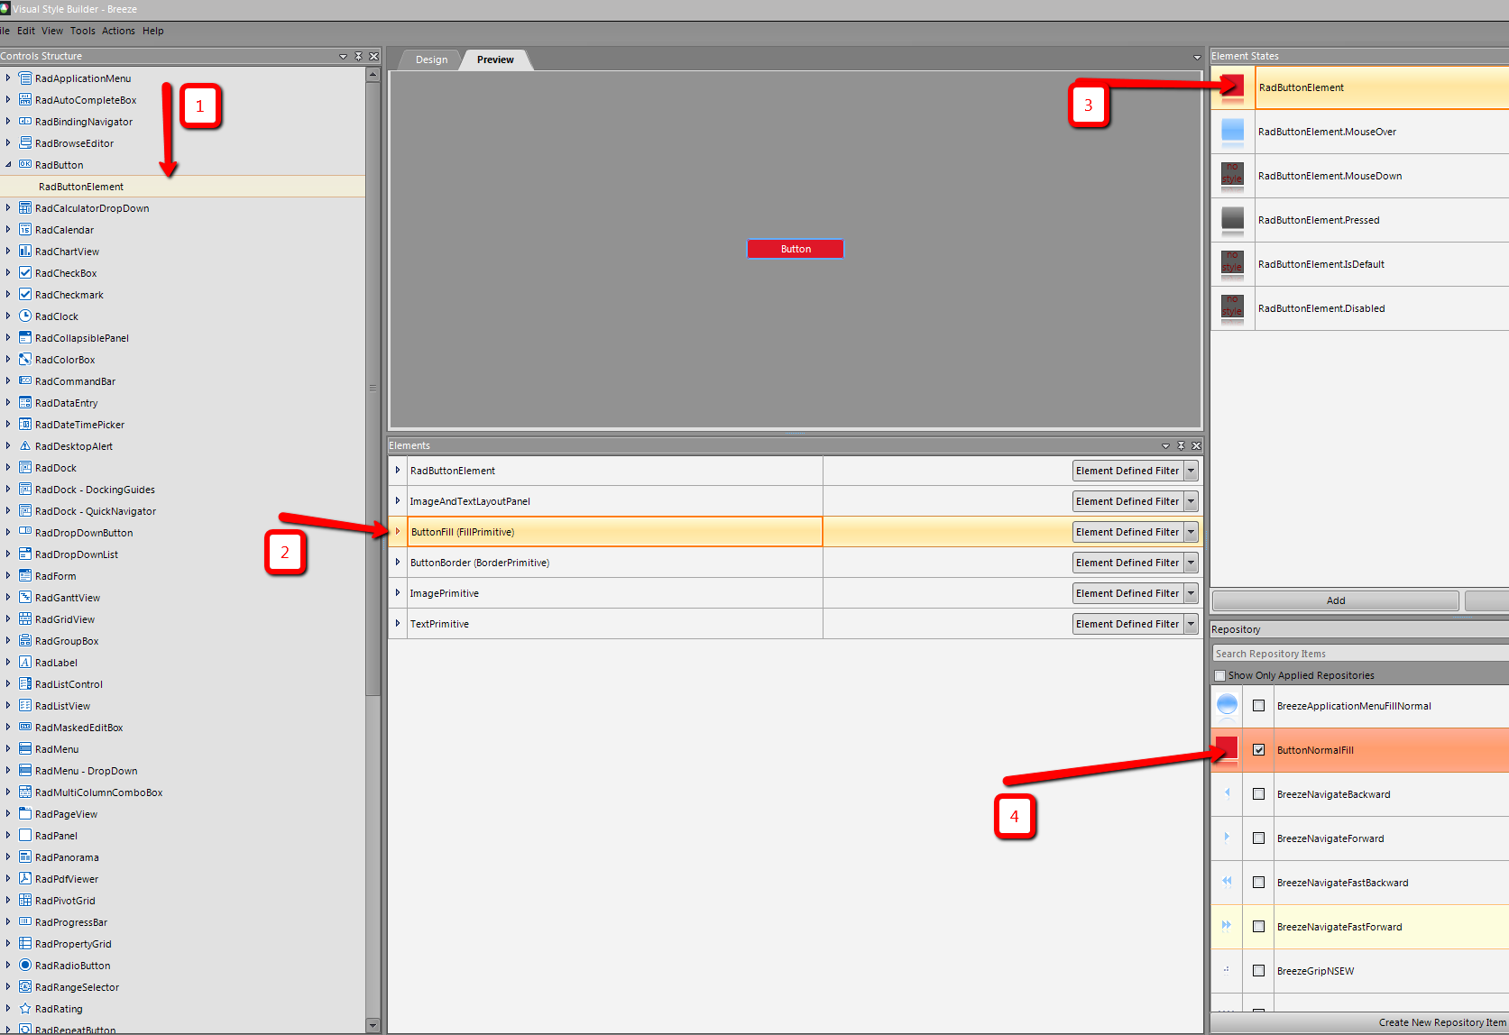This screenshot has width=1509, height=1035.
Task: Select the Preview tab
Action: click(x=495, y=60)
